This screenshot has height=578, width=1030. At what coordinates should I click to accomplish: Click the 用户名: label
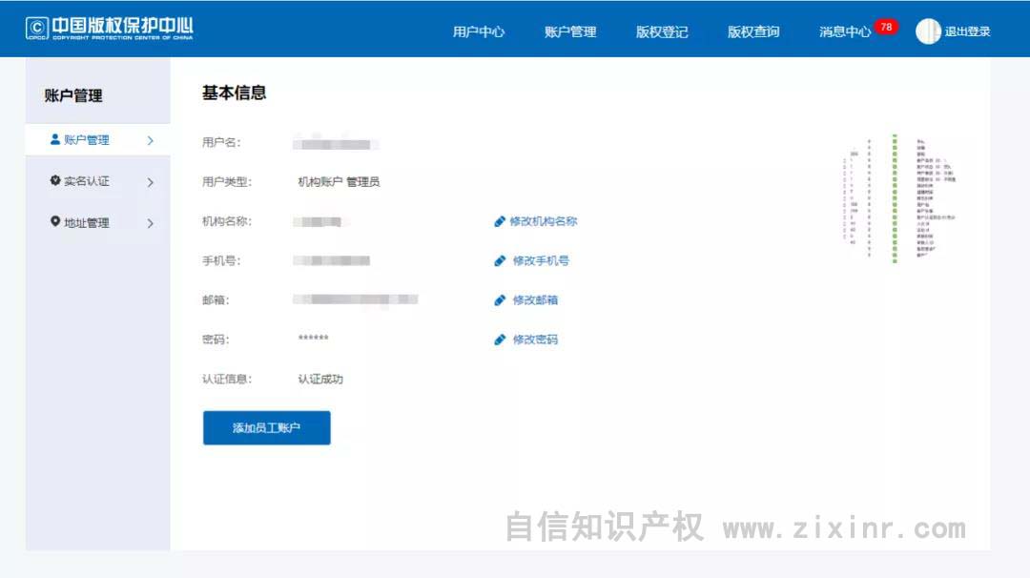[221, 142]
